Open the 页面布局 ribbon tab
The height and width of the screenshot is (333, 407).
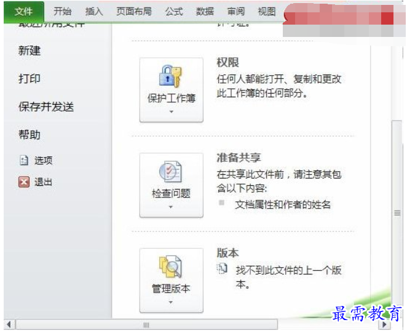coord(134,12)
